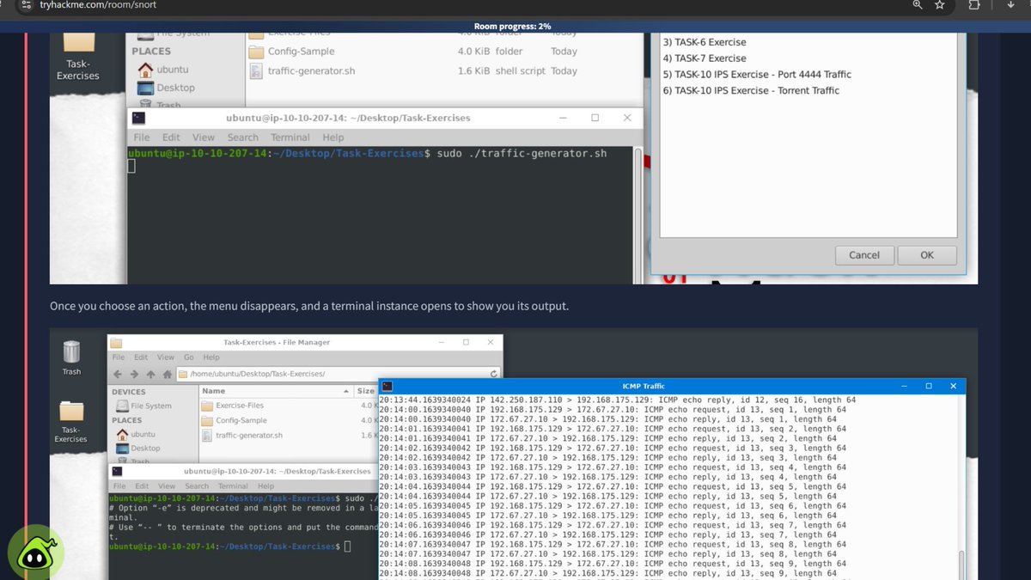
Task: Click 'Once you choose an action' paragraph text
Action: pos(309,307)
